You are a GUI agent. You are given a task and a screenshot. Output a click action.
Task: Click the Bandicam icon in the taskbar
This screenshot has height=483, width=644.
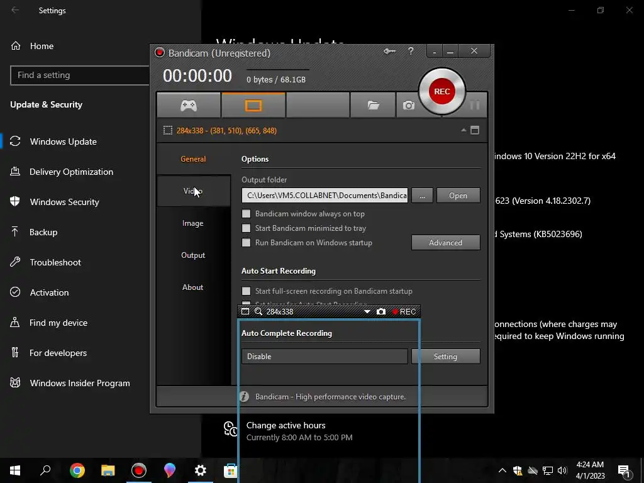point(139,470)
